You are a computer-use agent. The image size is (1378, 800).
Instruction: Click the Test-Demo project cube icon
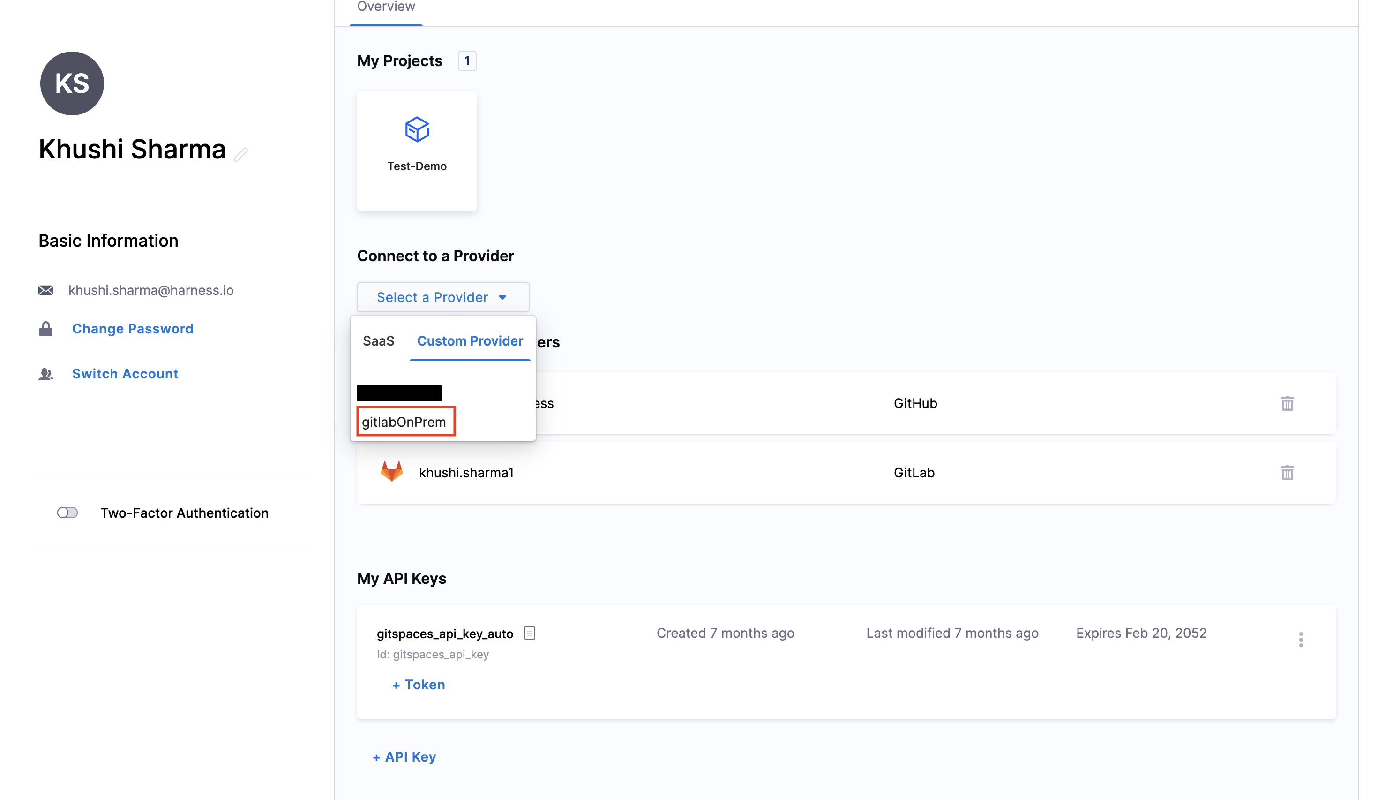coord(417,130)
